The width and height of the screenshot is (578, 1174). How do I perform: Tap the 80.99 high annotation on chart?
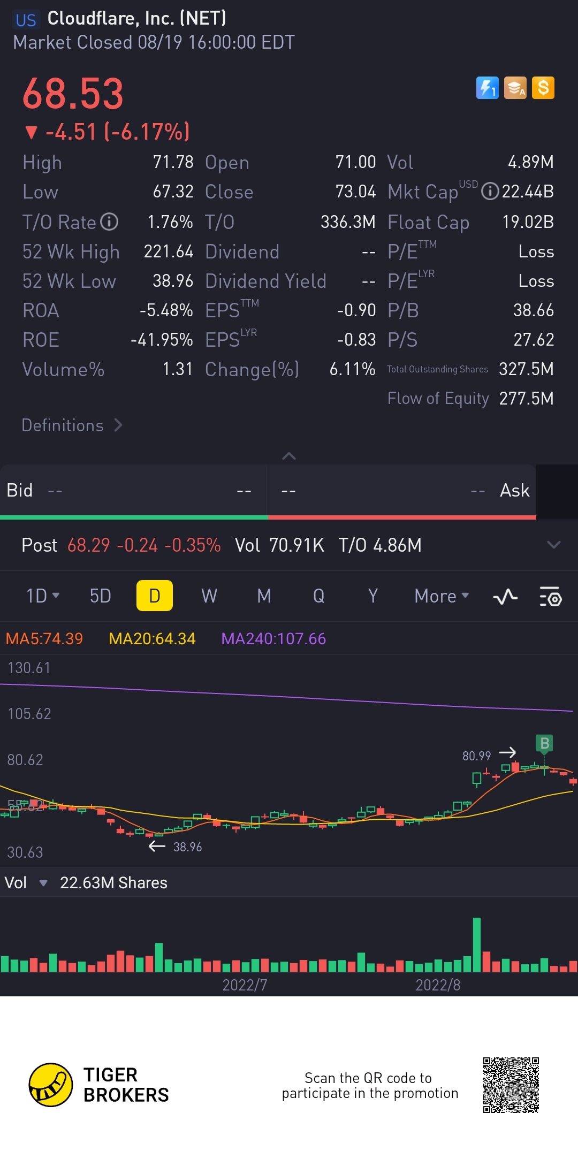click(476, 756)
